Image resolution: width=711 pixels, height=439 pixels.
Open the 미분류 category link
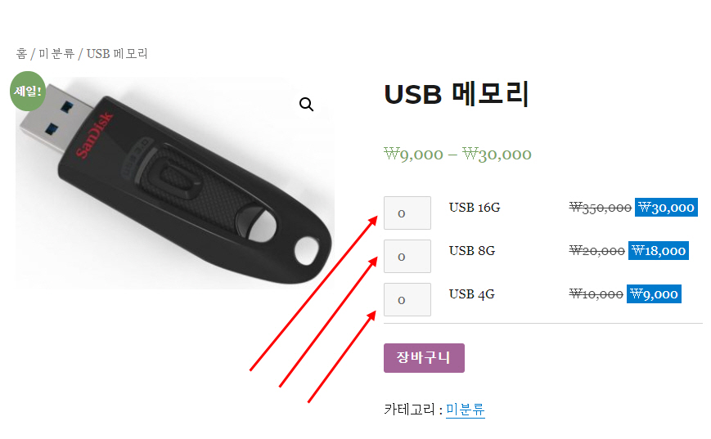click(x=466, y=410)
